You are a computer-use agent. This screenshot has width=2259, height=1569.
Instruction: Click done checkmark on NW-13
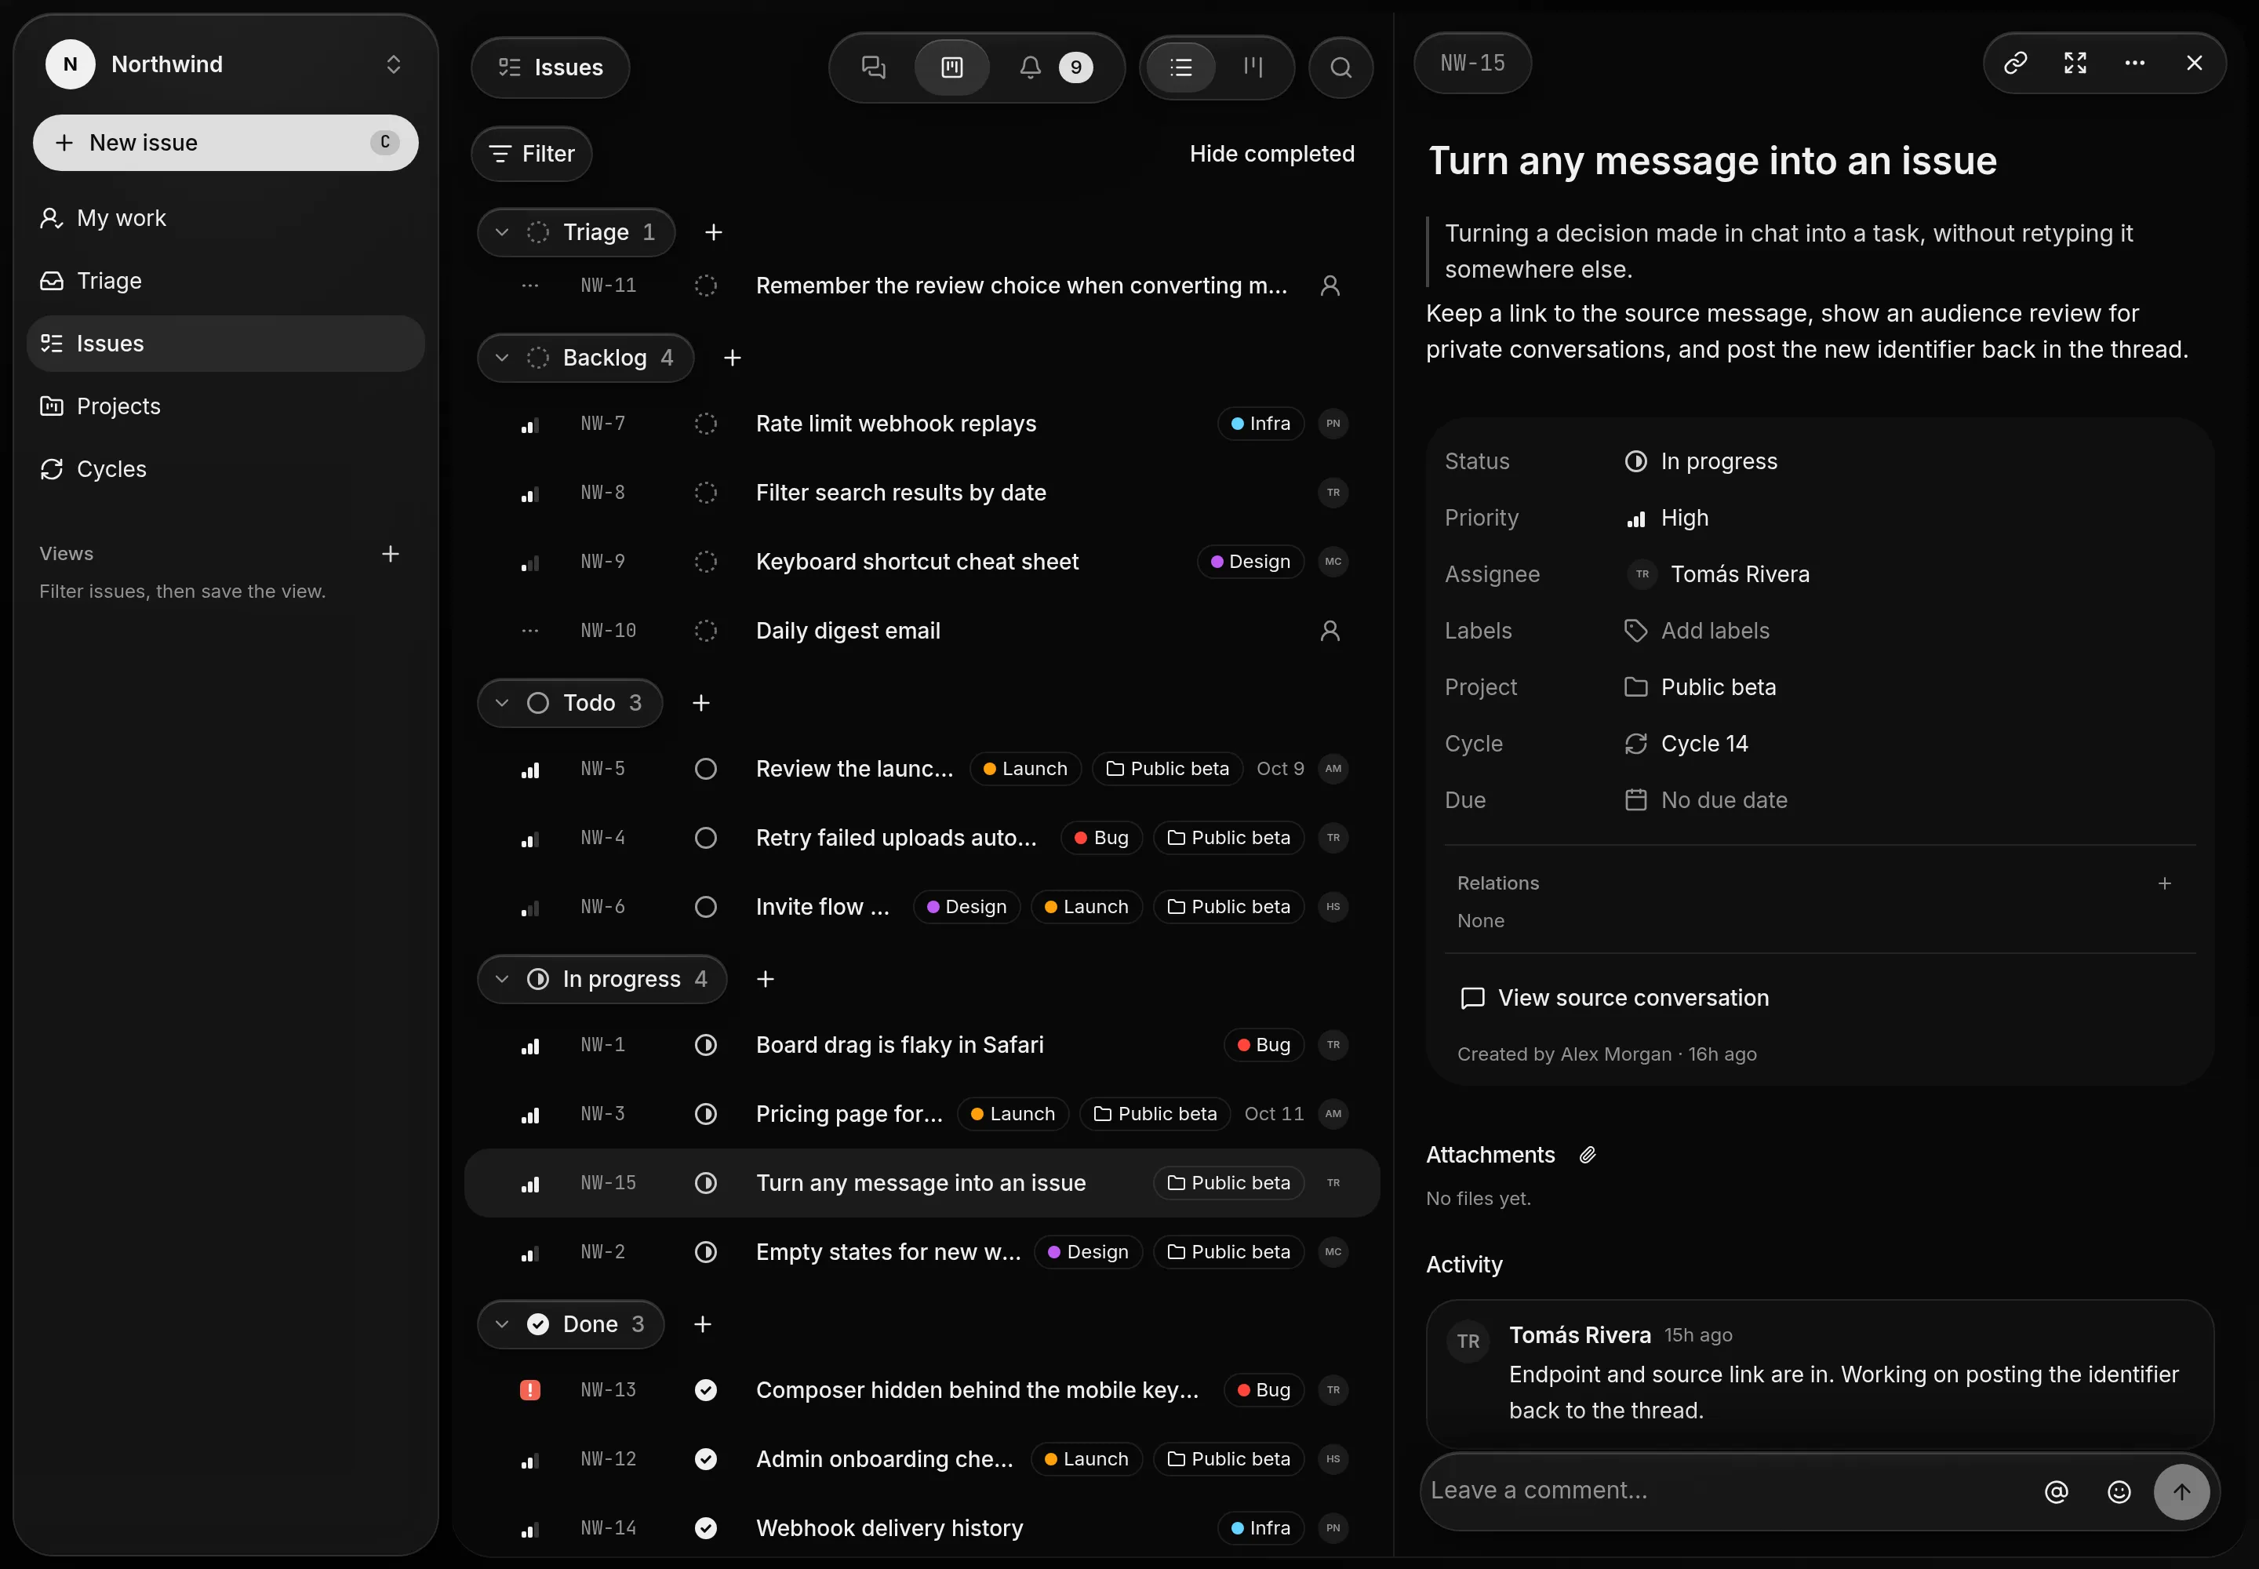pos(706,1390)
